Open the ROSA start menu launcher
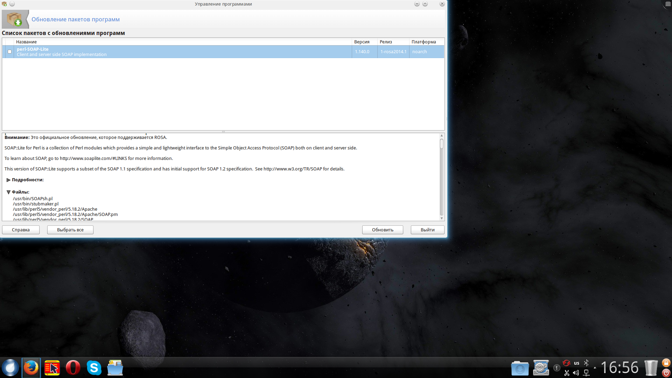672x378 pixels. pos(10,368)
